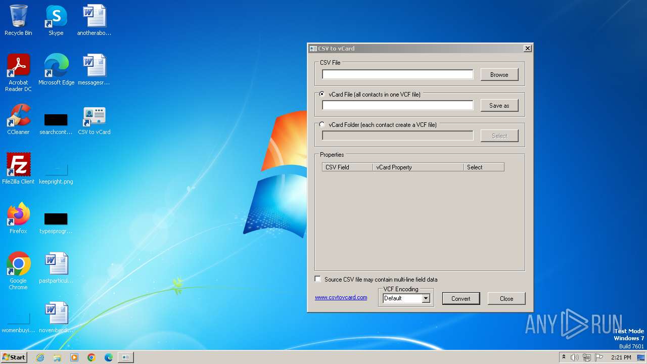Launch Skype from the desktop
Viewport: 647px width, 364px height.
click(x=56, y=20)
